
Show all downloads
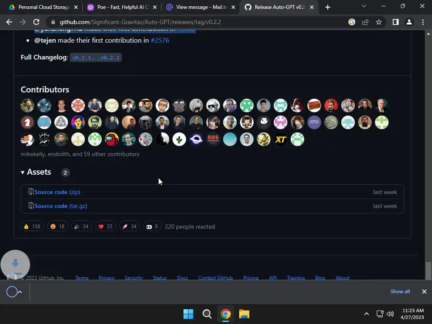(400, 292)
